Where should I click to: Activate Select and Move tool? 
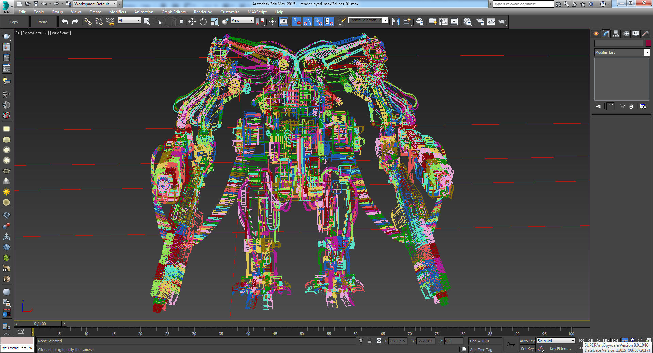[192, 22]
